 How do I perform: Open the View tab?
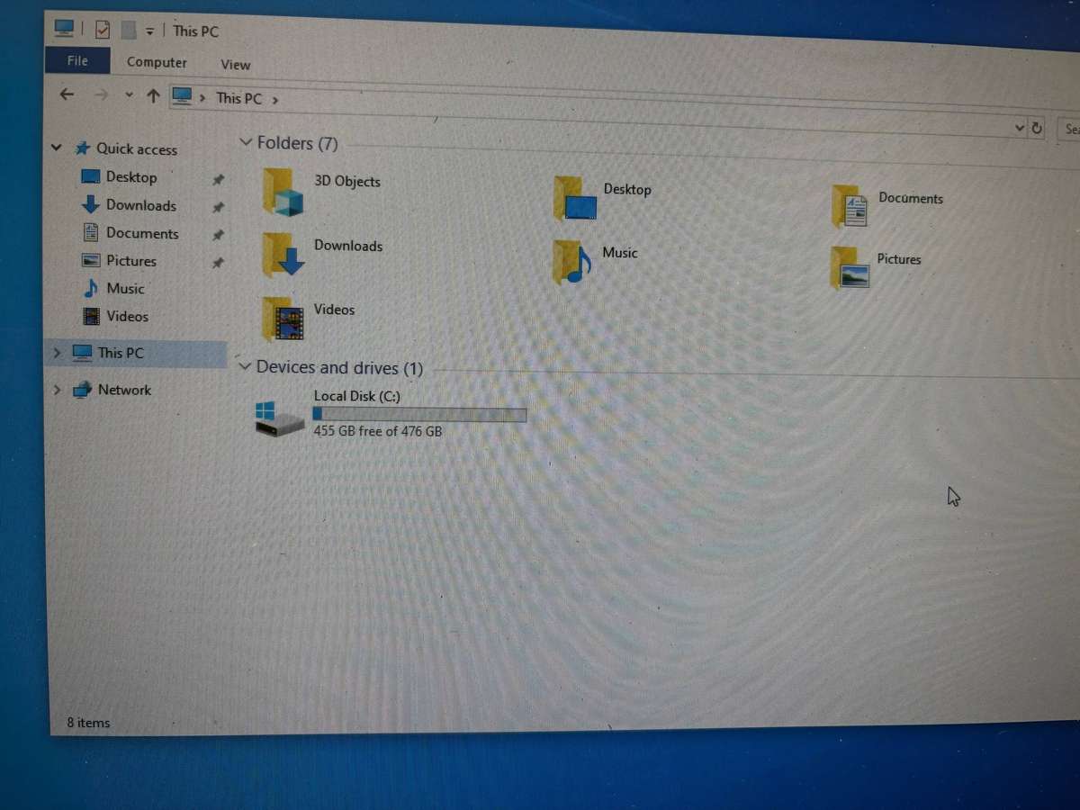click(x=235, y=64)
